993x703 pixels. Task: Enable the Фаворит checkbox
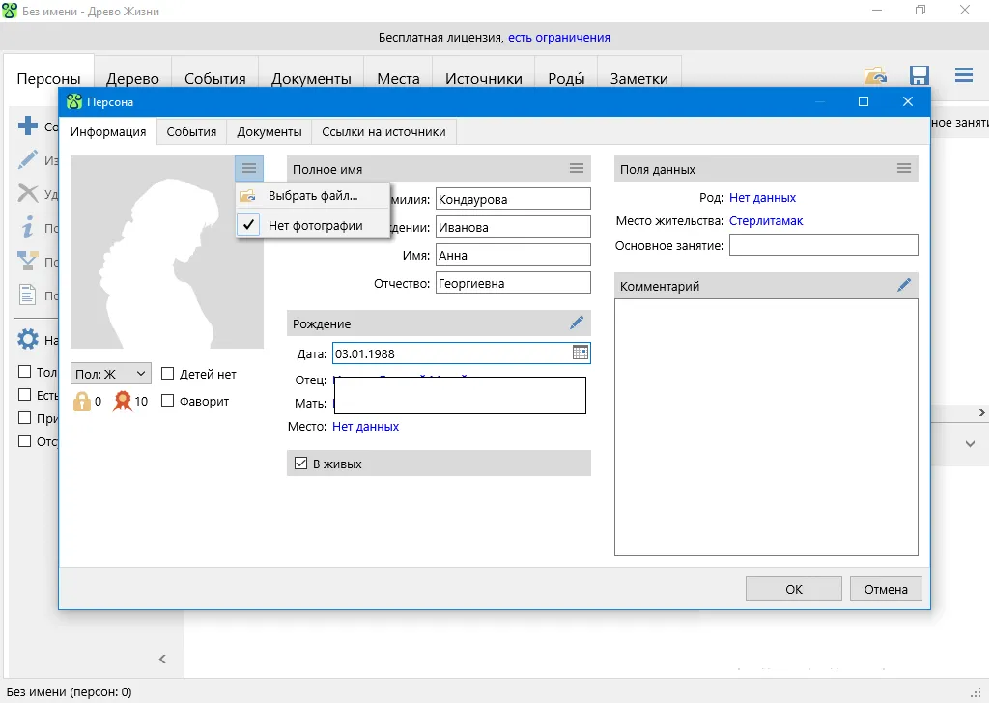(x=168, y=401)
